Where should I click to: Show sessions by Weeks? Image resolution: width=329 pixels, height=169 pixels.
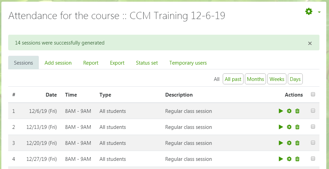click(x=277, y=79)
